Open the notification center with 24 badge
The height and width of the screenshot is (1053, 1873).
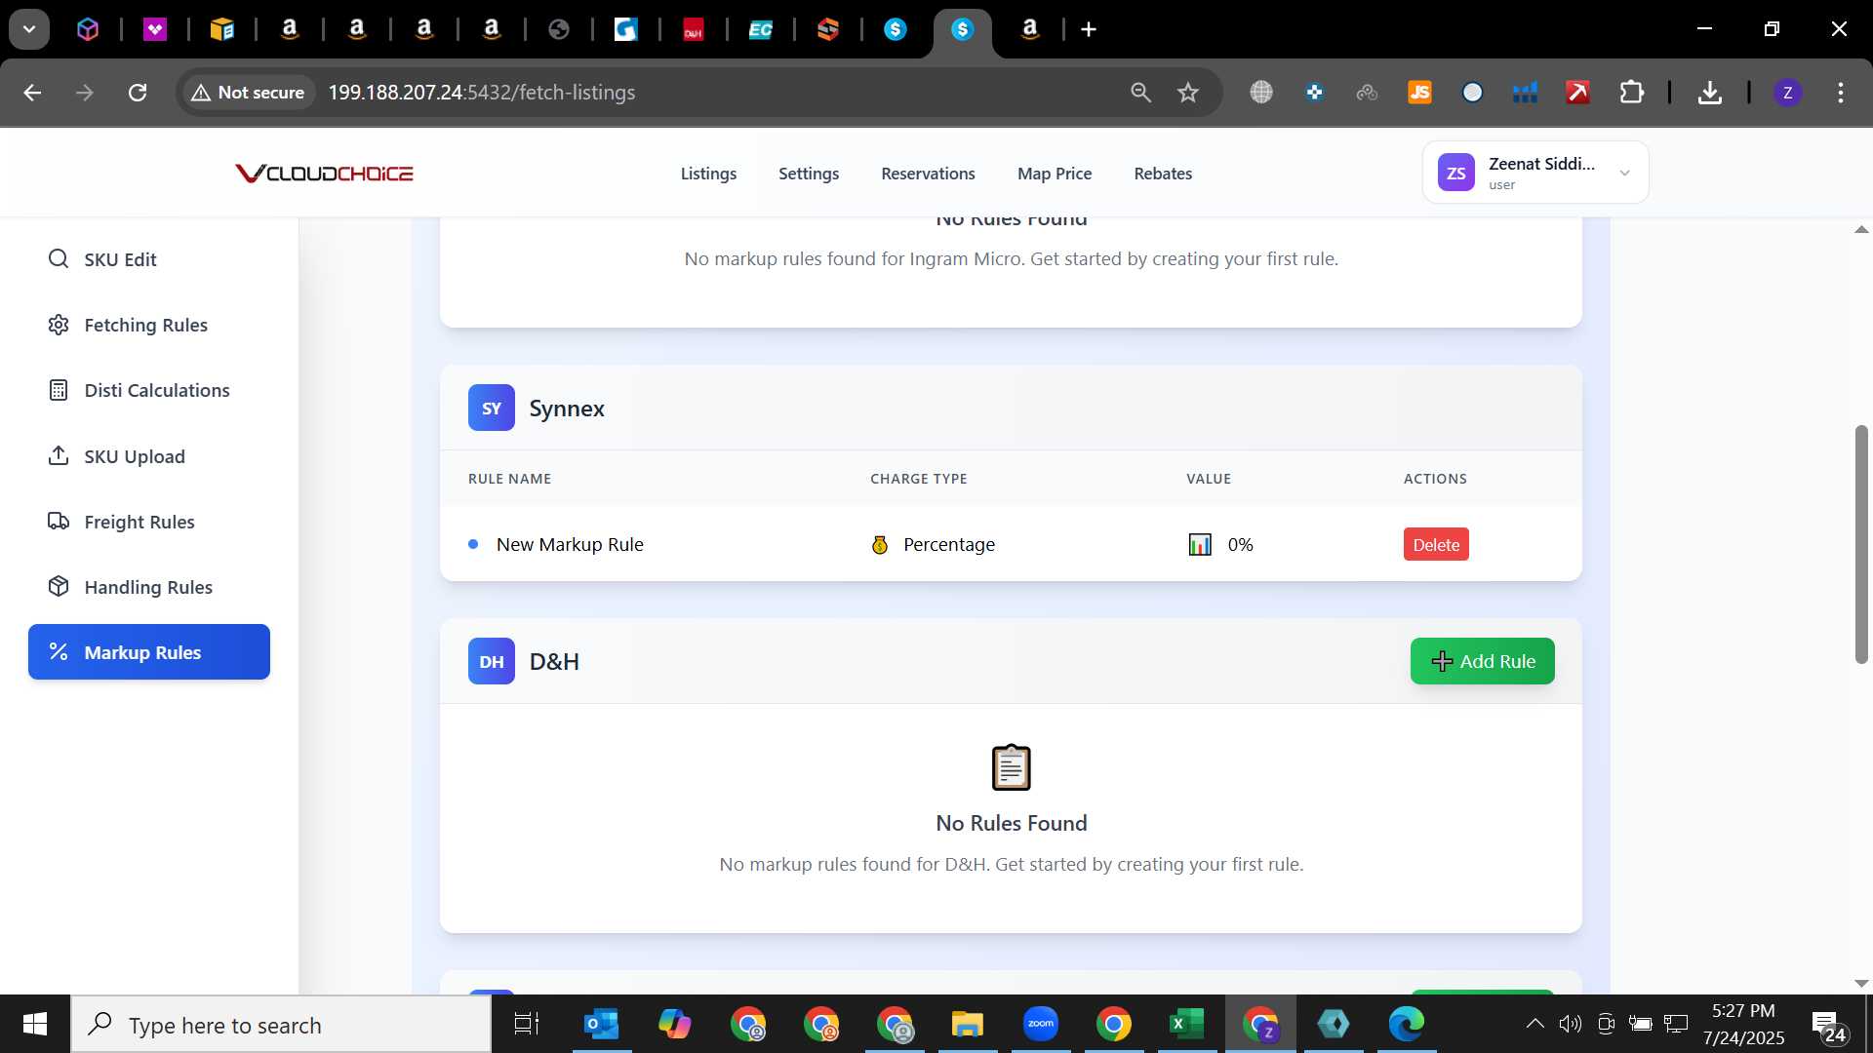1829,1025
